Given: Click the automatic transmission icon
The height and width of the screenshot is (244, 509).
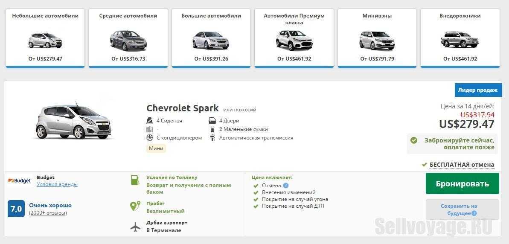Looking at the screenshot, I should click(x=212, y=138).
